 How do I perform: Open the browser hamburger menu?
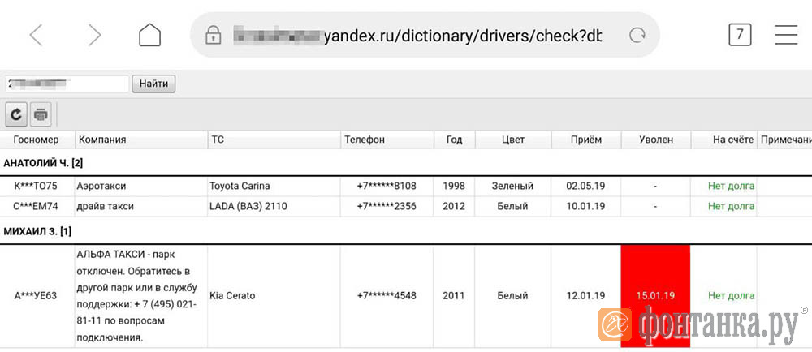pos(786,35)
